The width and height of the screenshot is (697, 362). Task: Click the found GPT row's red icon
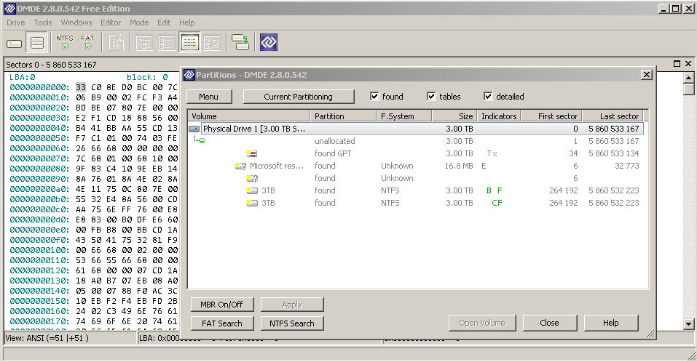tap(252, 153)
